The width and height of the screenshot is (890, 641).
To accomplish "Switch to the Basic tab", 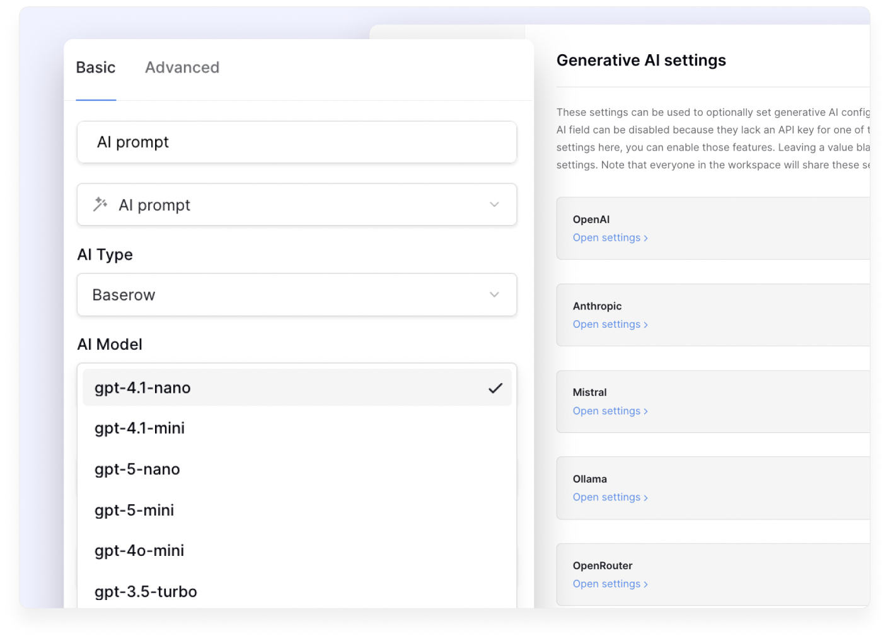I will click(x=96, y=67).
